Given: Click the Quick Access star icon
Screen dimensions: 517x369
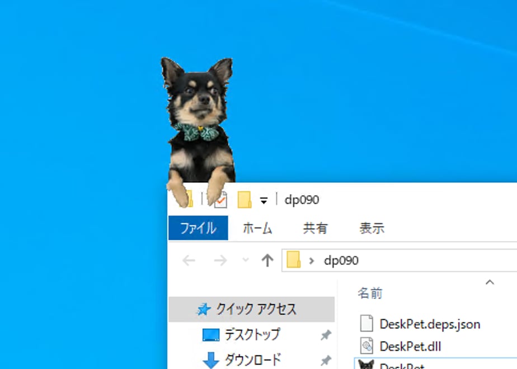Looking at the screenshot, I should 204,309.
